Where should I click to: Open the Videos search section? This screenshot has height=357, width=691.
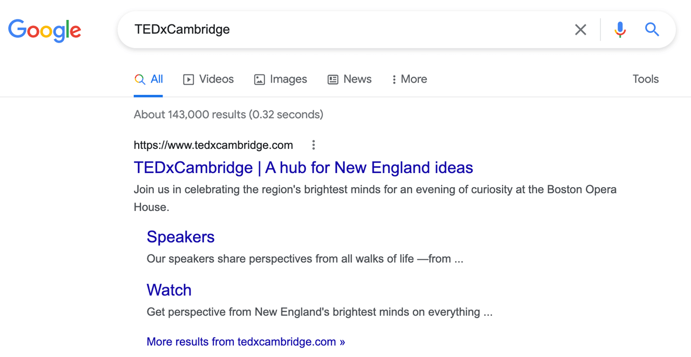215,79
